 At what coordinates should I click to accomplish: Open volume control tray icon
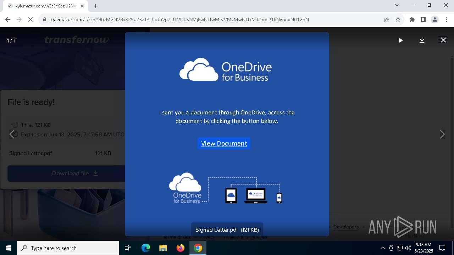click(x=408, y=248)
